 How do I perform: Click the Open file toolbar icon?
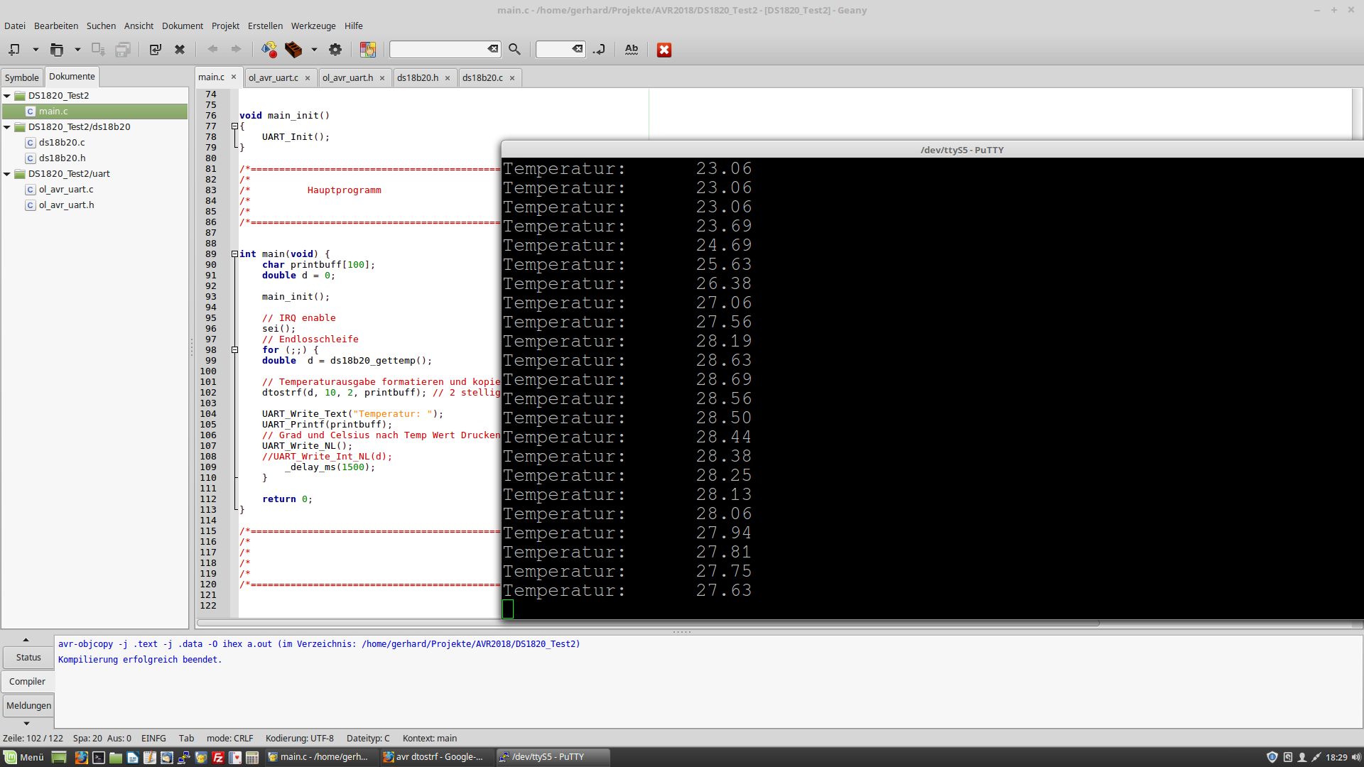tap(57, 50)
